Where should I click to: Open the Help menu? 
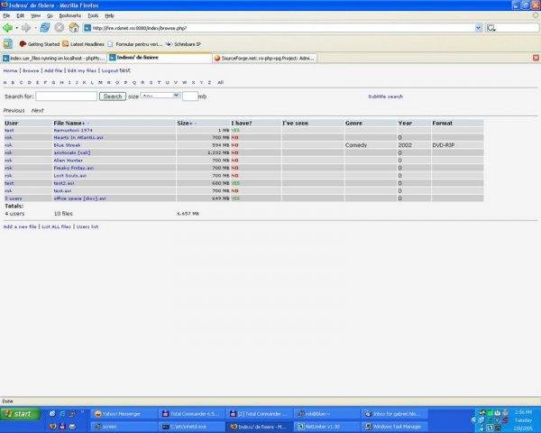[x=109, y=15]
